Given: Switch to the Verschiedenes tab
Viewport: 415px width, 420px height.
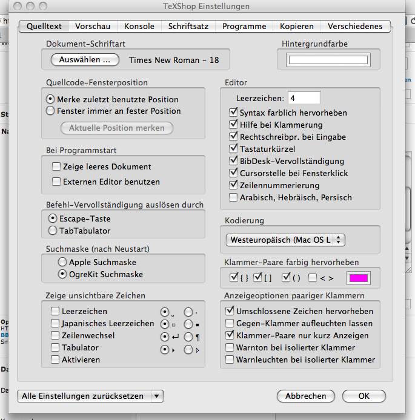Looking at the screenshot, I should [x=355, y=26].
